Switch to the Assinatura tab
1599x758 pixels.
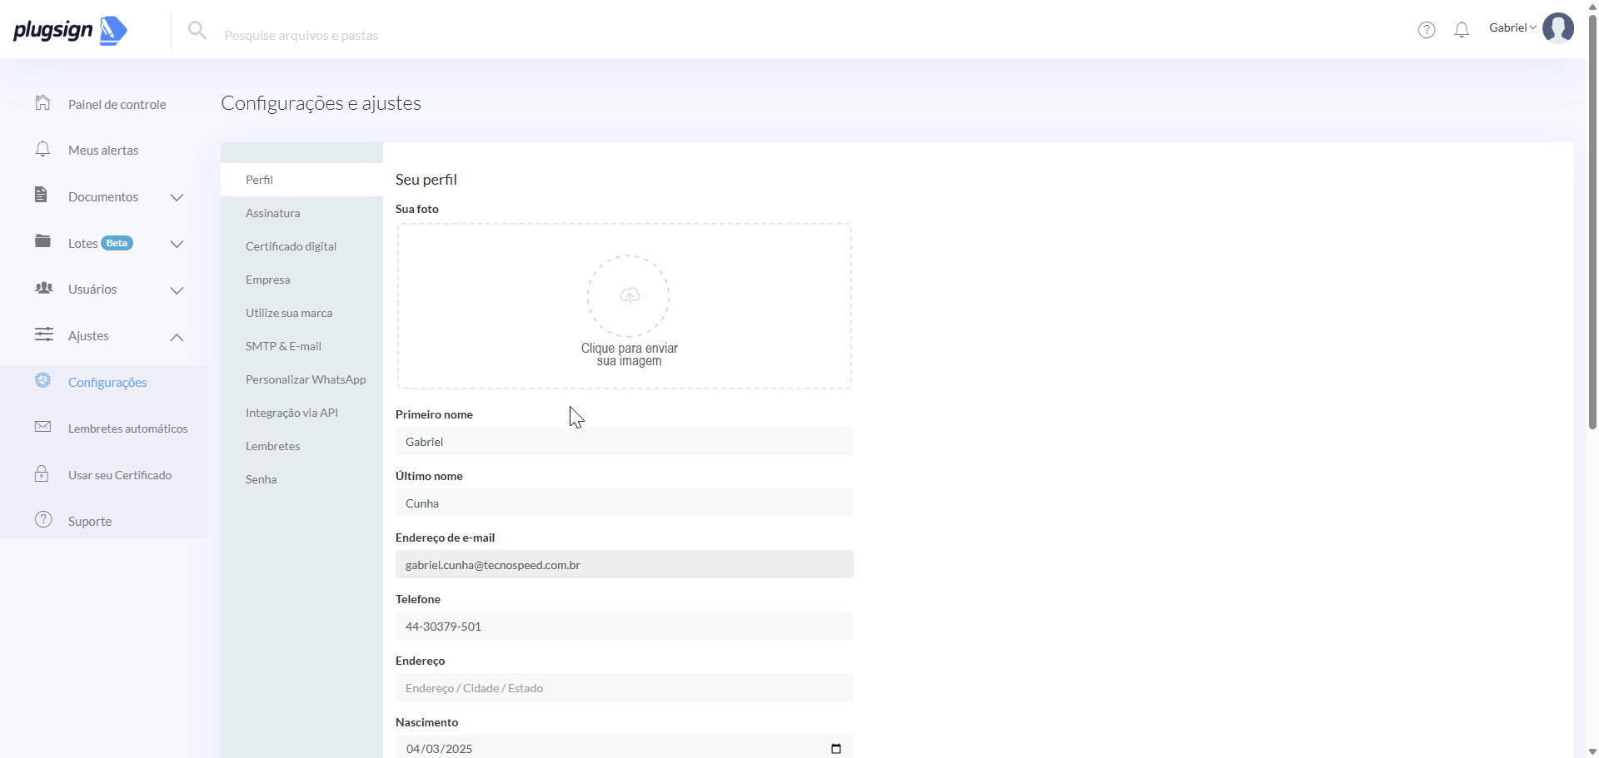tap(301, 213)
